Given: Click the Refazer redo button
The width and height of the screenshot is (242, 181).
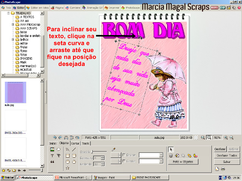Looking at the screenshot, I should click(234, 149).
